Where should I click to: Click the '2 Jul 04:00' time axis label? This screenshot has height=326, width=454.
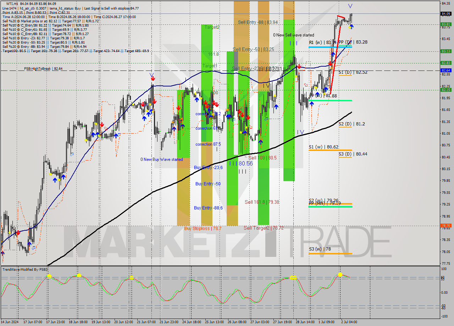349,322
